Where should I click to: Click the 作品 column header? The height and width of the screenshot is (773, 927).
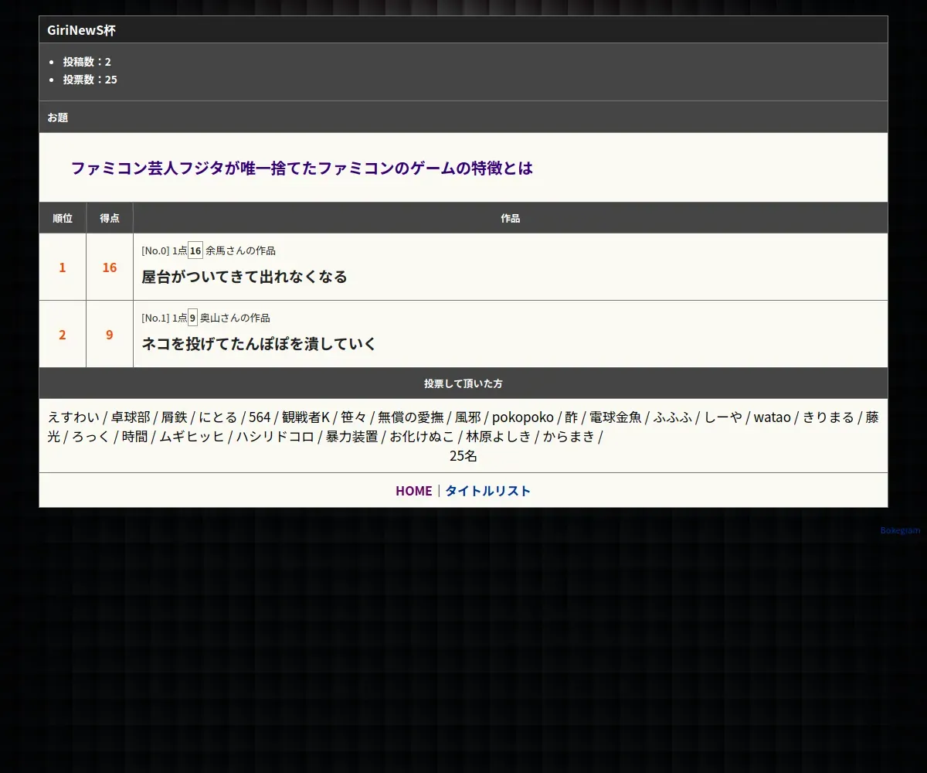pyautogui.click(x=511, y=218)
